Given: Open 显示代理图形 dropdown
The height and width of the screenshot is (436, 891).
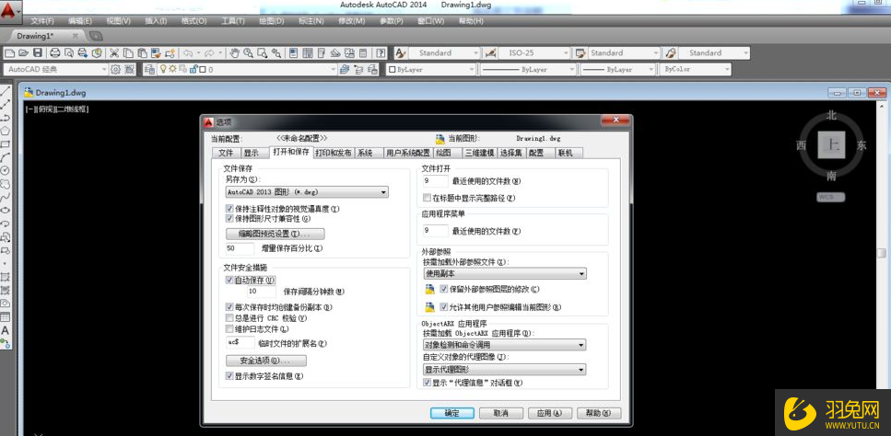Looking at the screenshot, I should pos(505,370).
